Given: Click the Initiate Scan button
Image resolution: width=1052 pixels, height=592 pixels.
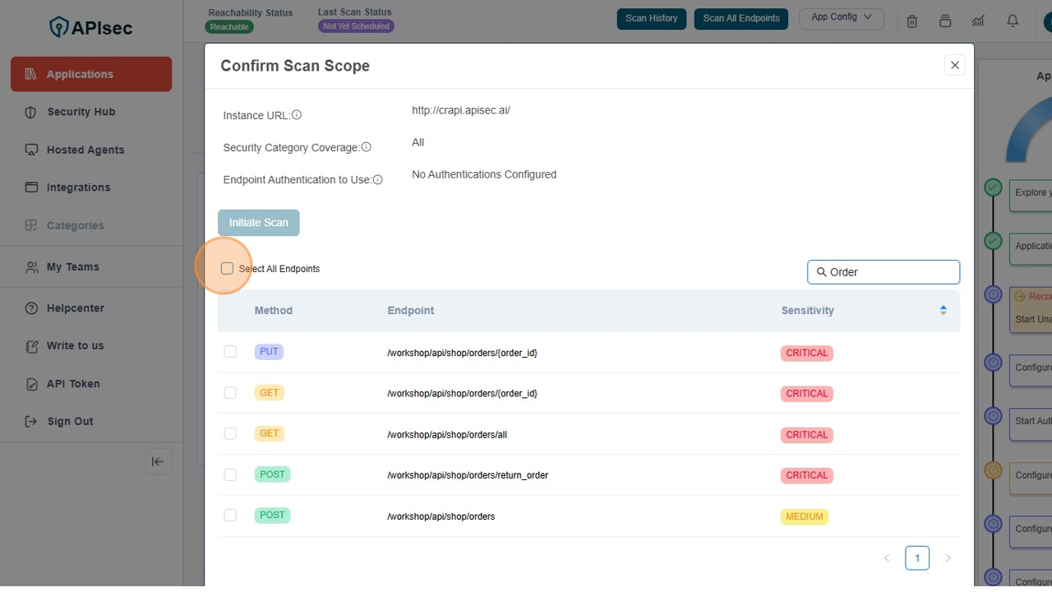Looking at the screenshot, I should pyautogui.click(x=258, y=223).
